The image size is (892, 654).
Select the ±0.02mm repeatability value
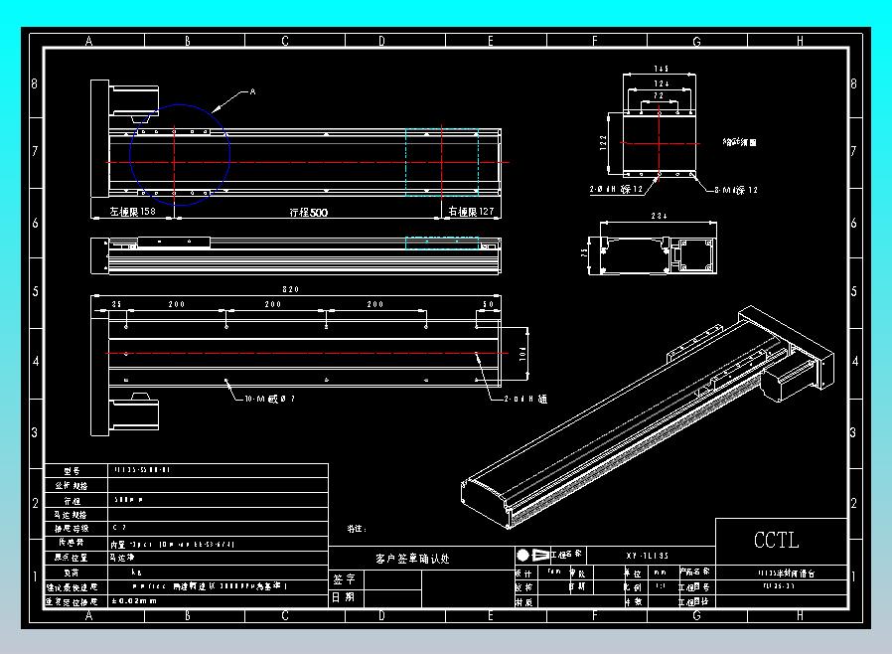coord(134,601)
